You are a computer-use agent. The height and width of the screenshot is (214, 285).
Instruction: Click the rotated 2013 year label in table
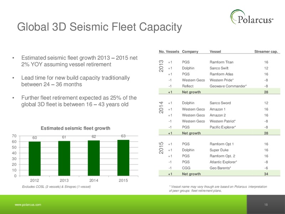pos(161,66)
